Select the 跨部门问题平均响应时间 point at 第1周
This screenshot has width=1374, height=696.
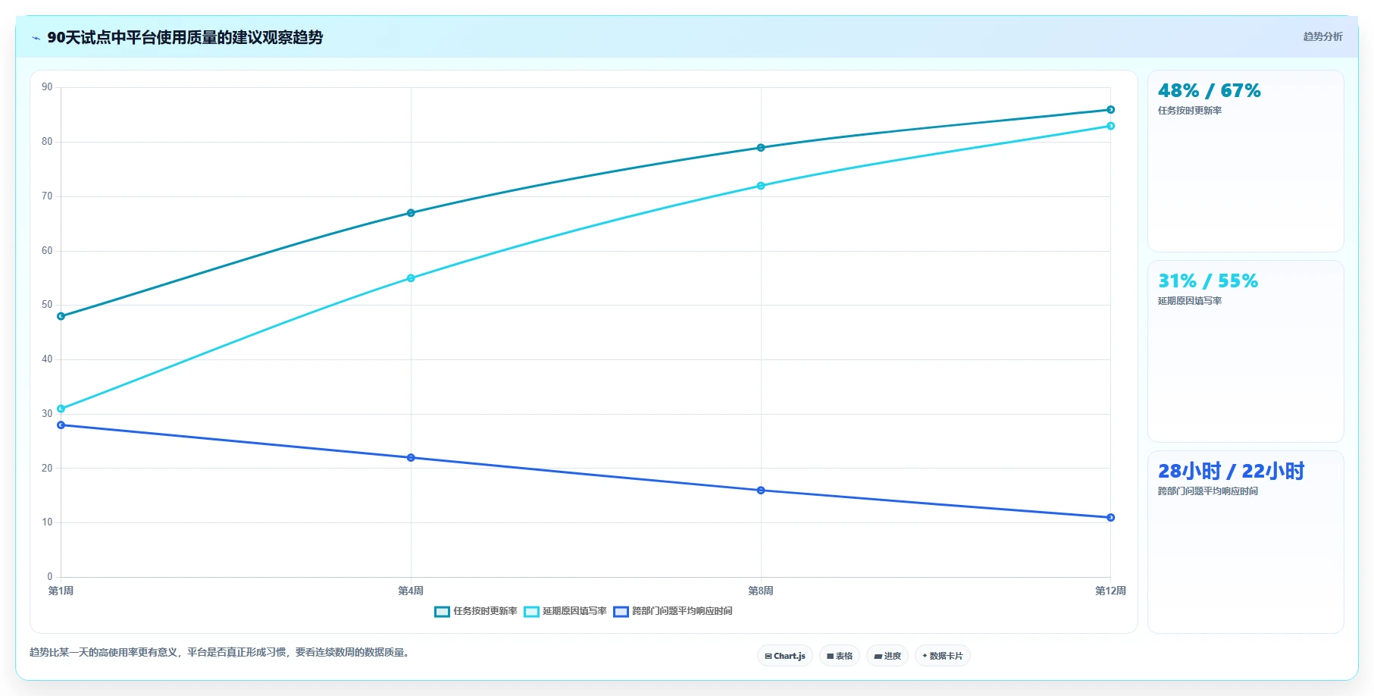[61, 425]
